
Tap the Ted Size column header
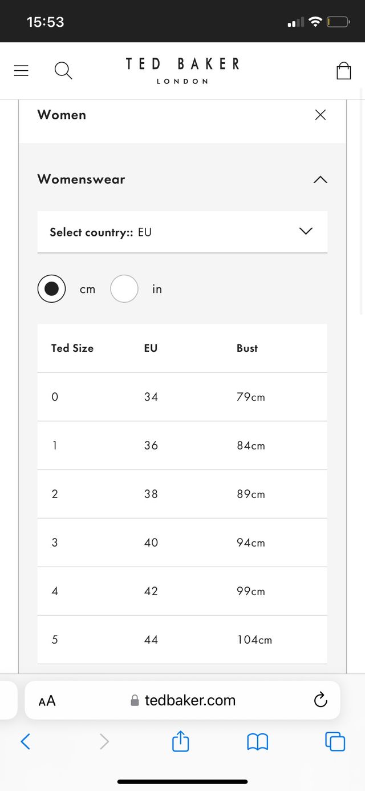click(72, 348)
